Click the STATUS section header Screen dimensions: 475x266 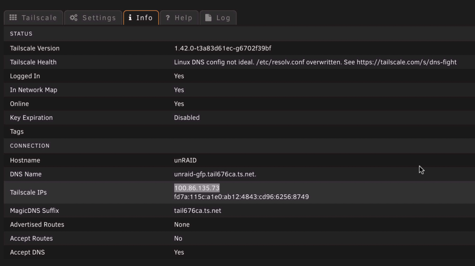(x=21, y=34)
